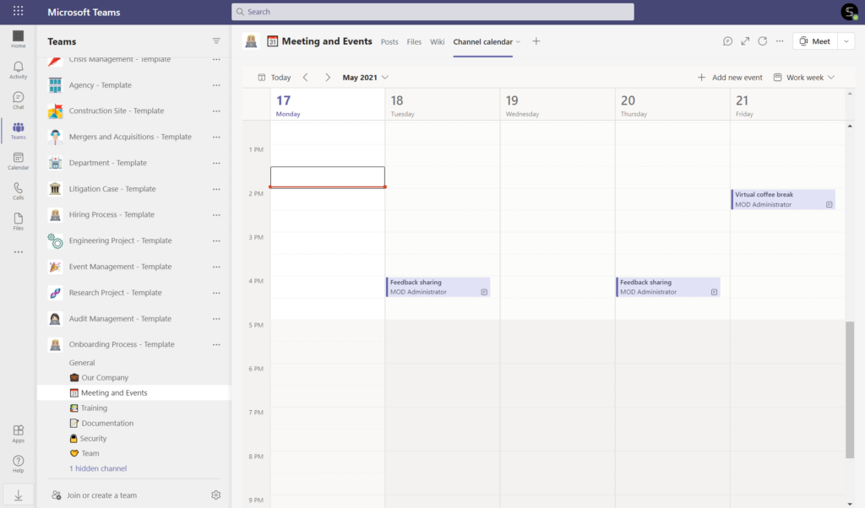Click the calendar vertical scrollbar
865x508 pixels.
tap(850, 389)
